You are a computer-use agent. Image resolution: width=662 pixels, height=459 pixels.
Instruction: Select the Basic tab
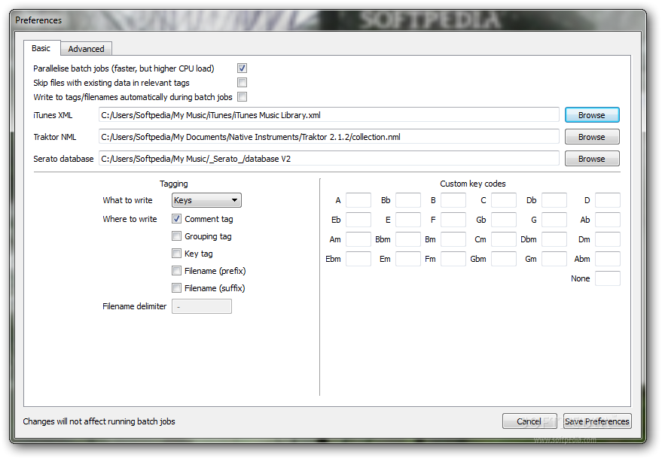pyautogui.click(x=41, y=48)
